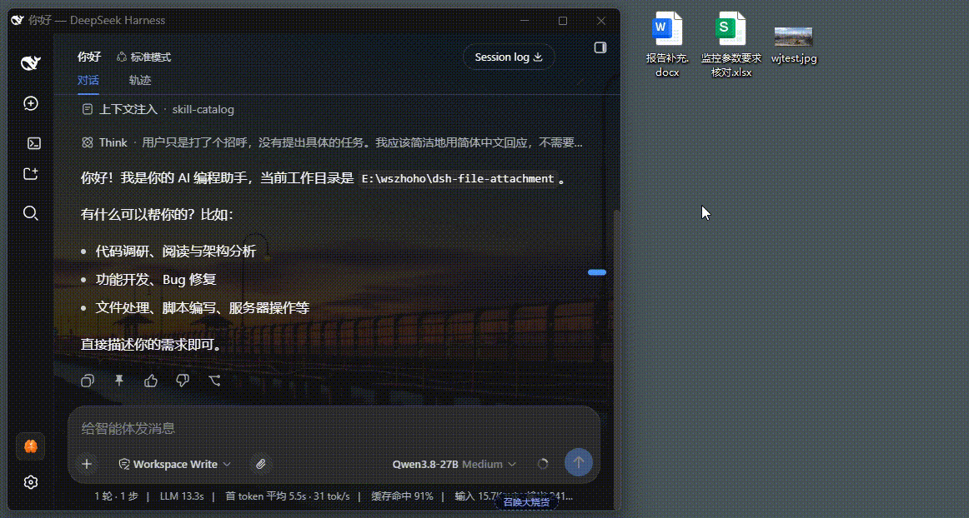The width and height of the screenshot is (969, 518).
Task: Click the 功能开发、Bug 修复 bullet
Action: coord(156,280)
